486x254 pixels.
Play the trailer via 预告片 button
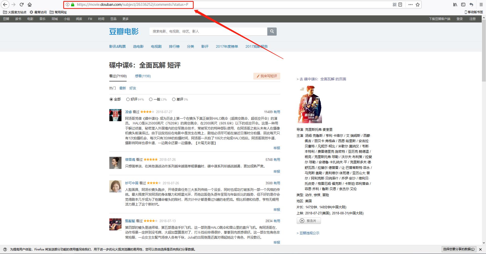pos(309,221)
